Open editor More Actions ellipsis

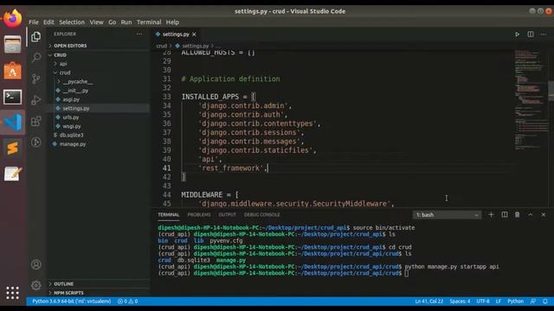pos(544,35)
